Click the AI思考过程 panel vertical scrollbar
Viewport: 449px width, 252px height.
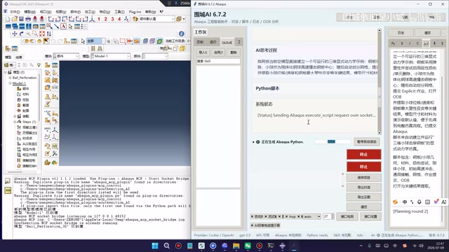(x=380, y=81)
